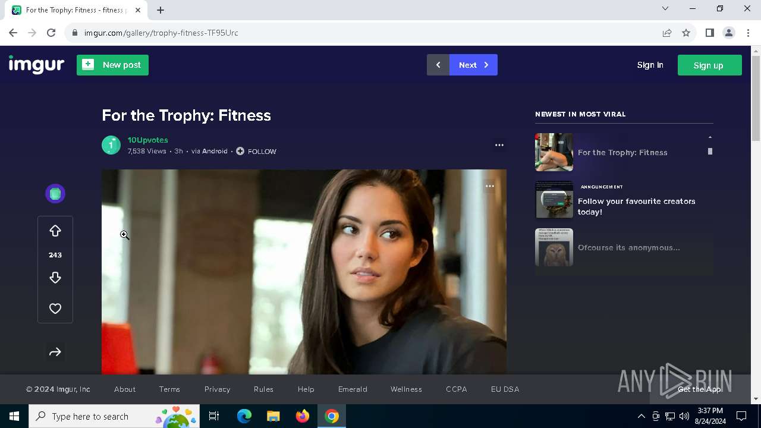The image size is (761, 428).
Task: Click the taskbar search box
Action: (114, 416)
